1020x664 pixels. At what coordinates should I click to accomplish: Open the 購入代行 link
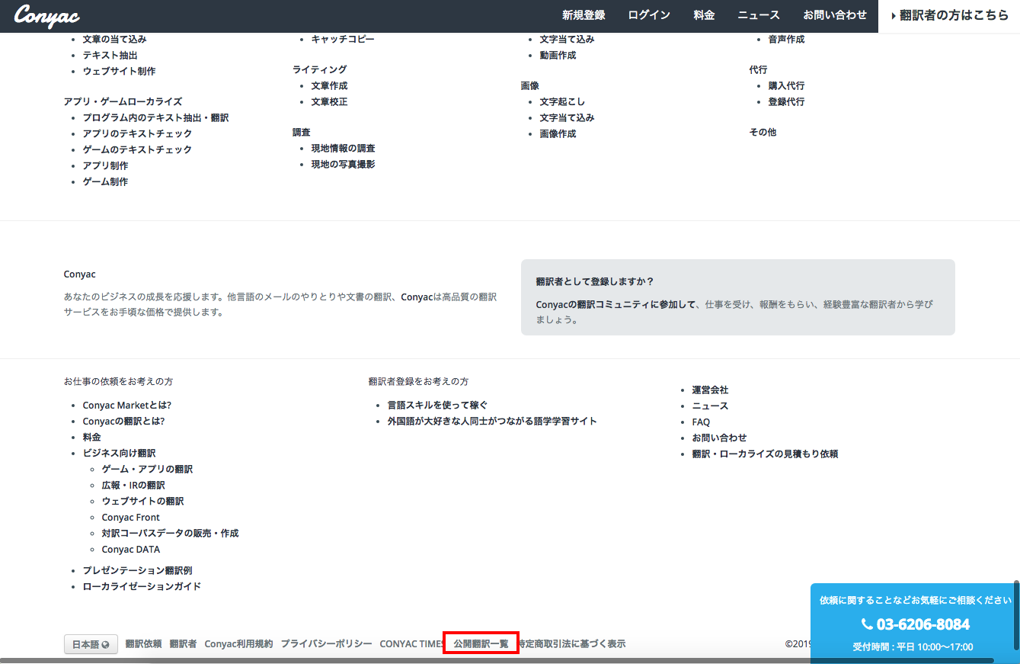coord(787,86)
